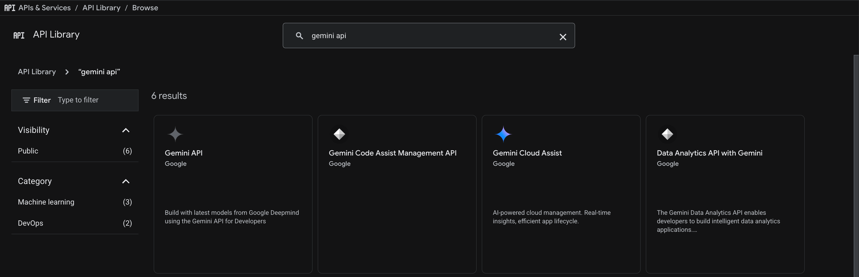Click the Filter list icon

(x=26, y=100)
